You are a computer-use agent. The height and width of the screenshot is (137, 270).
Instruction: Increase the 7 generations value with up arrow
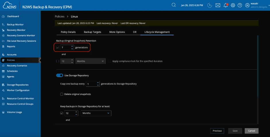pyautogui.click(x=72, y=47)
